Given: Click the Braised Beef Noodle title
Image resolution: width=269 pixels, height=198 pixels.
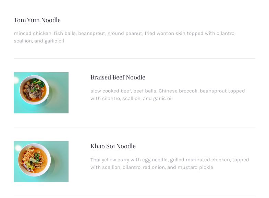Looking at the screenshot, I should (118, 77).
